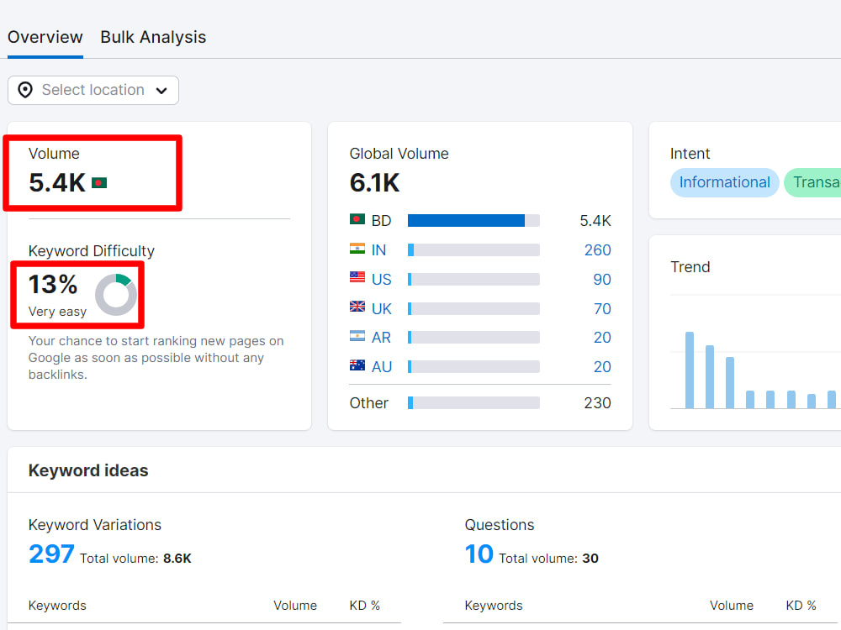Screen dimensions: 841x630
Task: Click the Other volume progress bar
Action: [x=473, y=403]
